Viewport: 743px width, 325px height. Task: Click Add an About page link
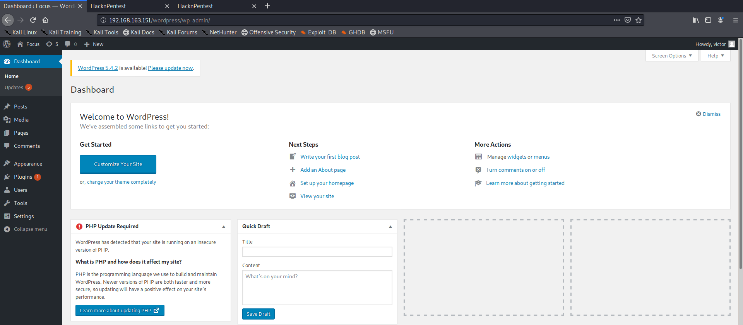[323, 170]
